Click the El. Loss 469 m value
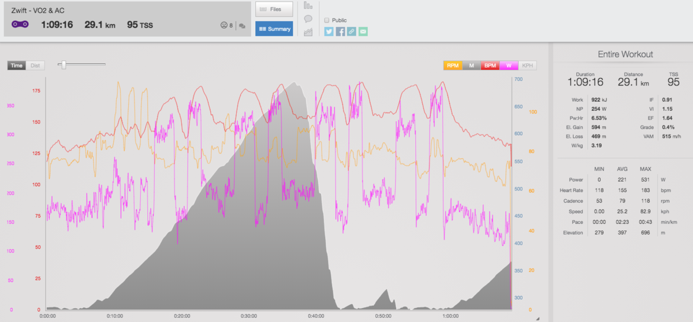693x322 pixels. (x=599, y=136)
